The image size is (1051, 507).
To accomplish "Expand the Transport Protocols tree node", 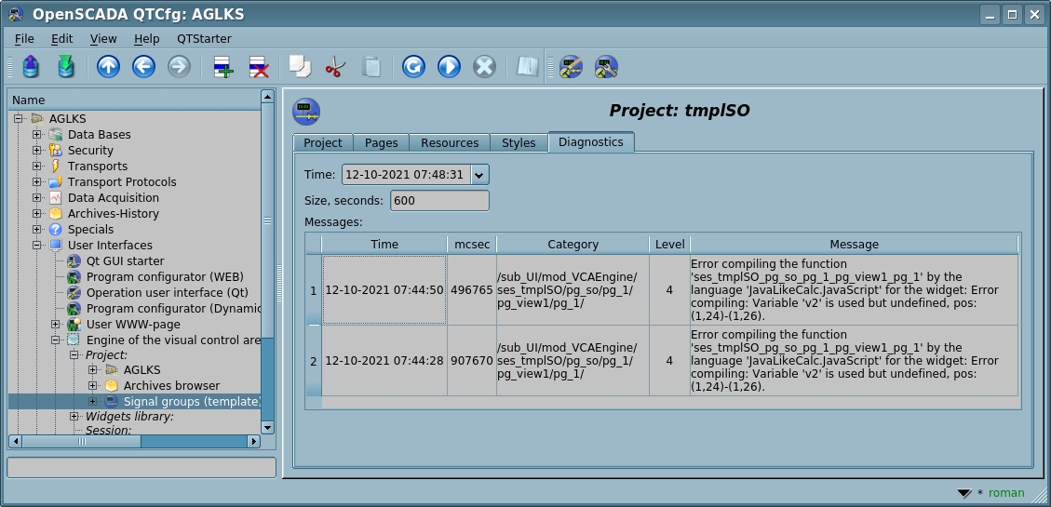I will (37, 182).
